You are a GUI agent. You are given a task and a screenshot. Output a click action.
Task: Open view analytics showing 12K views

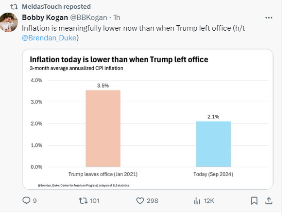pos(197,200)
